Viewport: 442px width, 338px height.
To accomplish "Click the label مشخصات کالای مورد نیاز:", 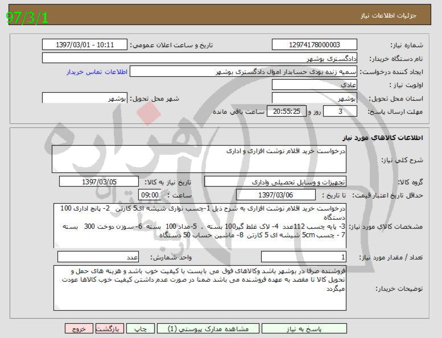I will (x=386, y=226).
